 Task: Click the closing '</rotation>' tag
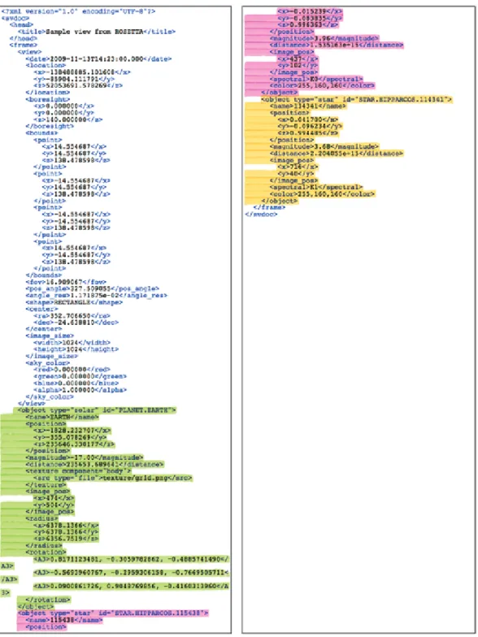point(47,600)
